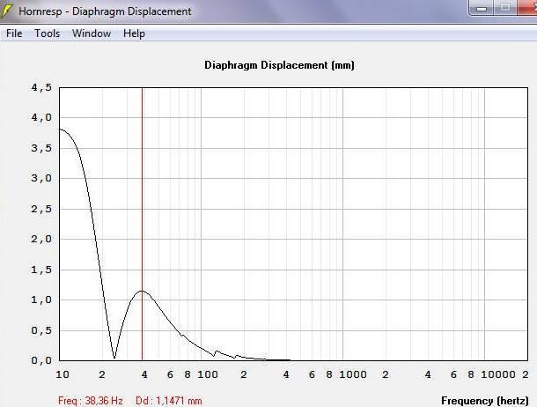537x407 pixels.
Task: Click the Hornresp lightning bolt app icon
Action: pos(6,10)
